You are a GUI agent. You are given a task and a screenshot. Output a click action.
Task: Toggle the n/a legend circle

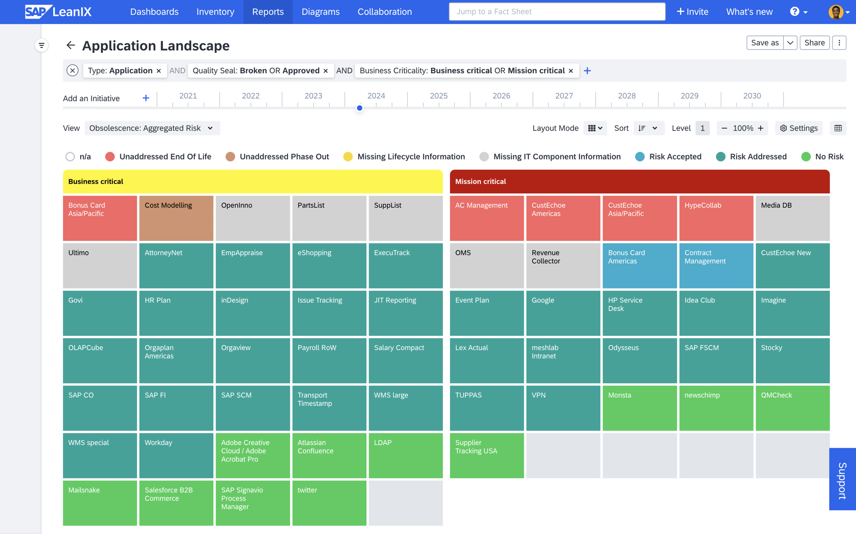pos(70,156)
